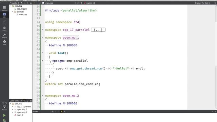Click the {...} folded code marker
Screen dimensions: 217x122
tap(98, 30)
